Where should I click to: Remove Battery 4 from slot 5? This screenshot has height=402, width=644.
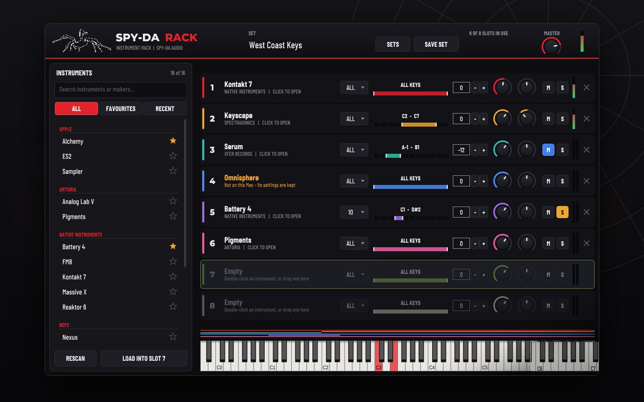click(586, 212)
